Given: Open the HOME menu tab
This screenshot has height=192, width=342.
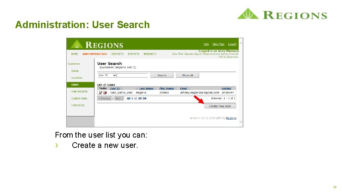Looking at the screenshot, I should click(74, 54).
